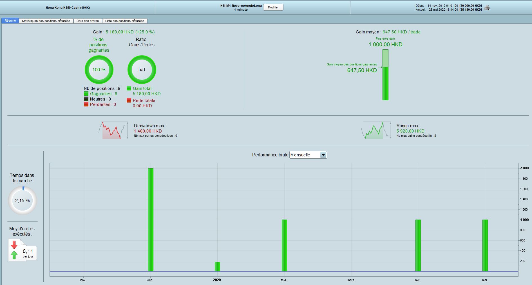Select the May performance bar
Viewport: 532px width, 285px height.
[485, 246]
